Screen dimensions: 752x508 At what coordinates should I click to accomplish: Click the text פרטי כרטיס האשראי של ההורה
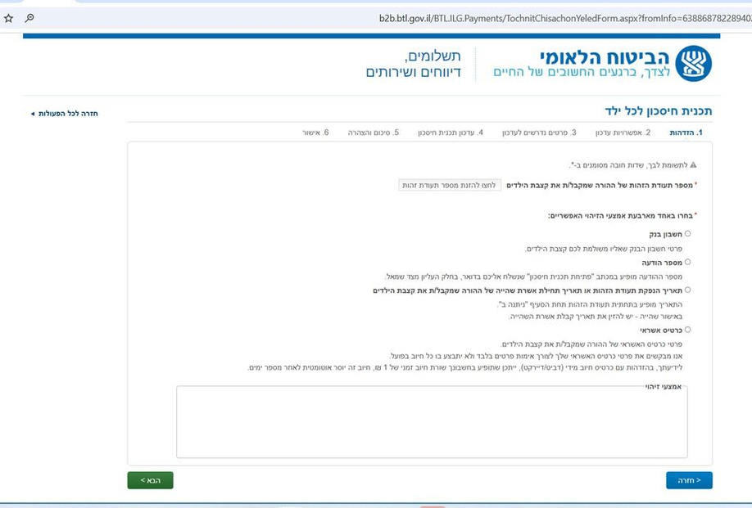point(591,344)
